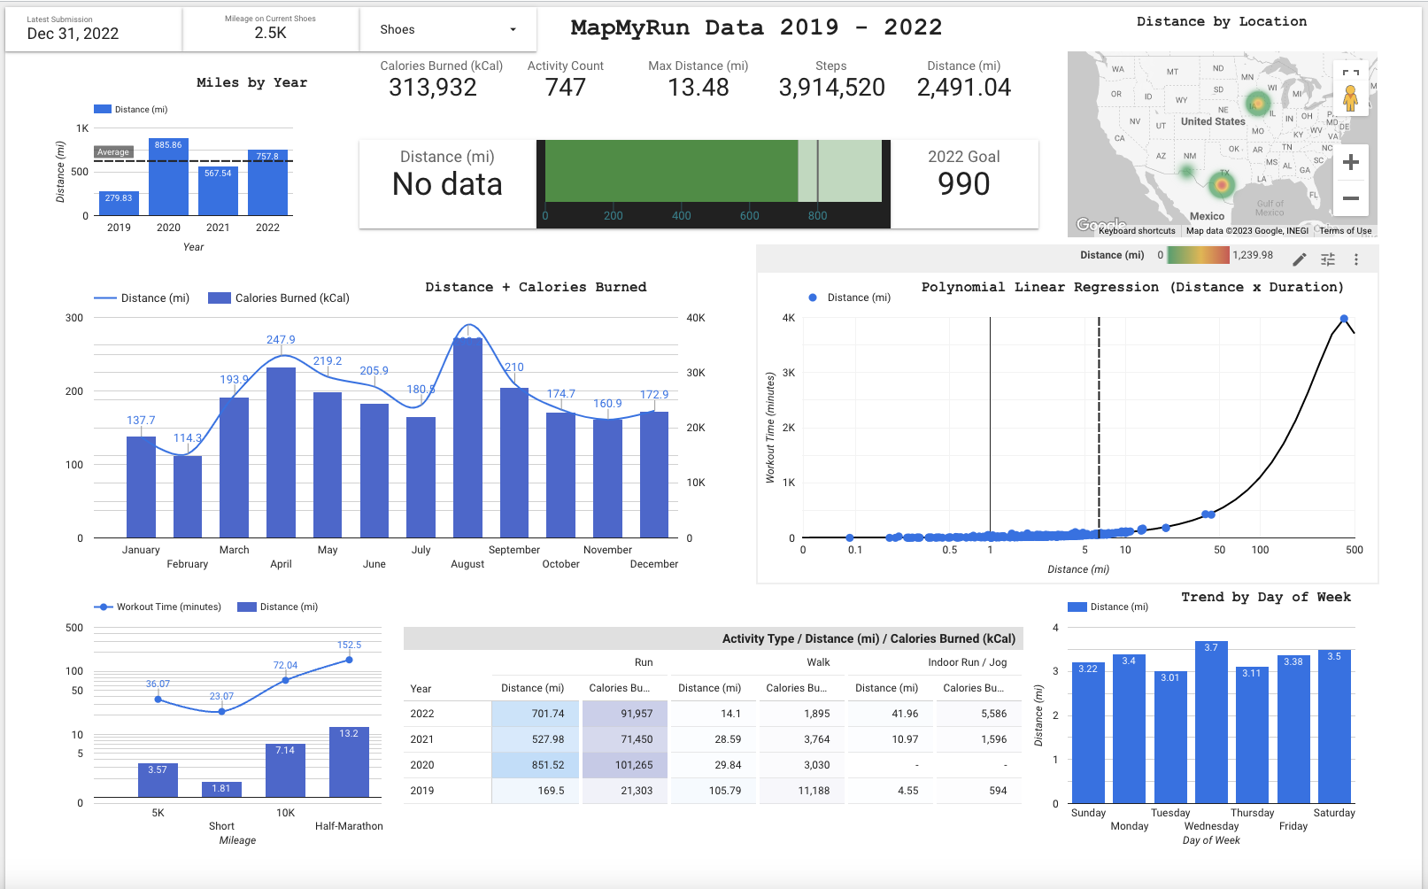Open Keyboard shortcuts link on map
The width and height of the screenshot is (1428, 889).
1137,231
